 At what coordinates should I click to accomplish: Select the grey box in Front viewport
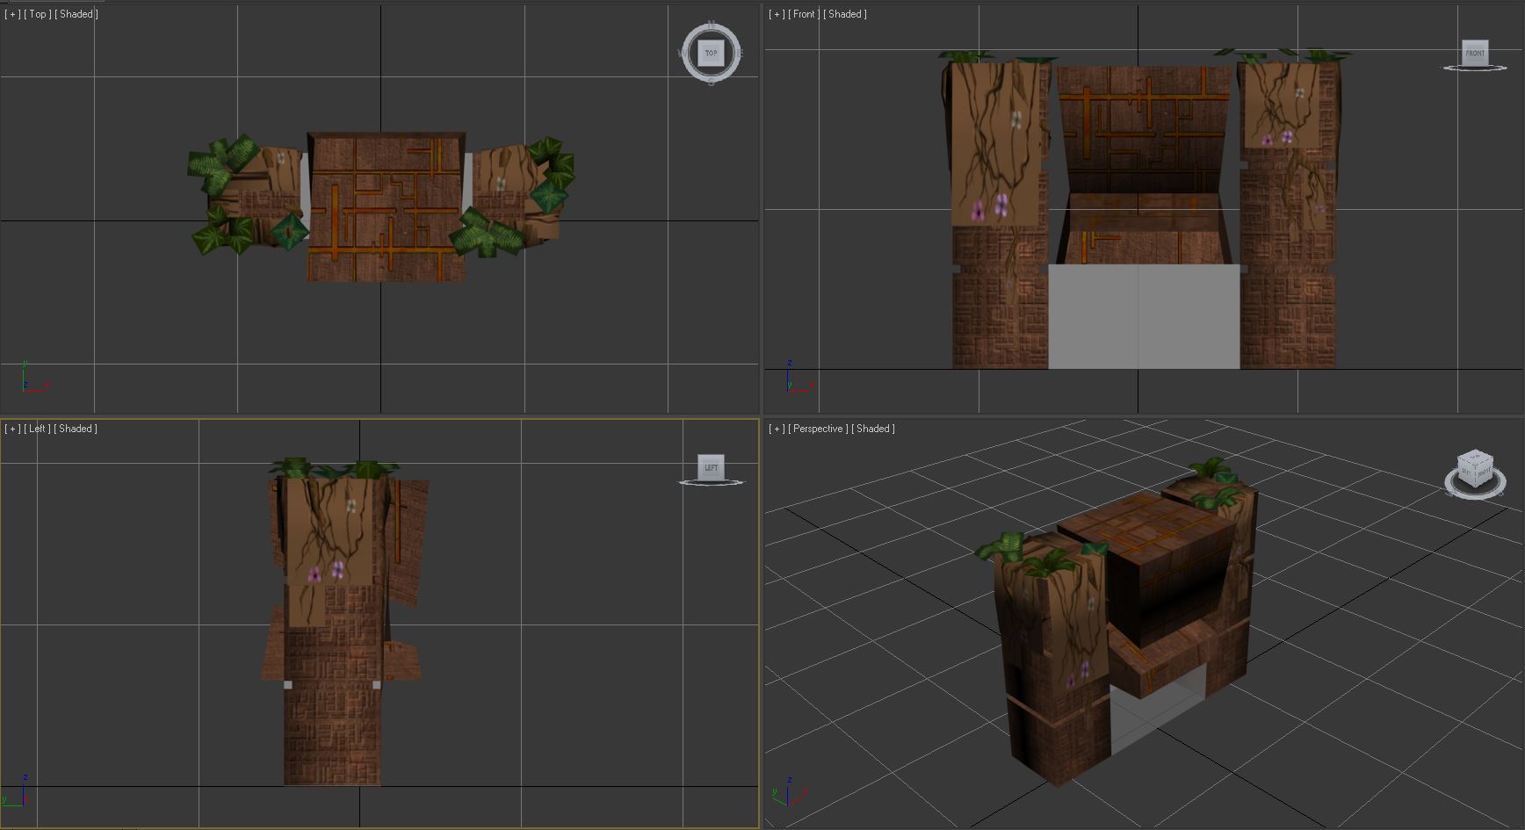(x=1144, y=316)
